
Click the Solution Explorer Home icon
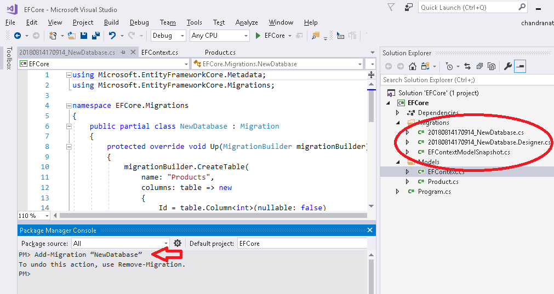[x=412, y=66]
